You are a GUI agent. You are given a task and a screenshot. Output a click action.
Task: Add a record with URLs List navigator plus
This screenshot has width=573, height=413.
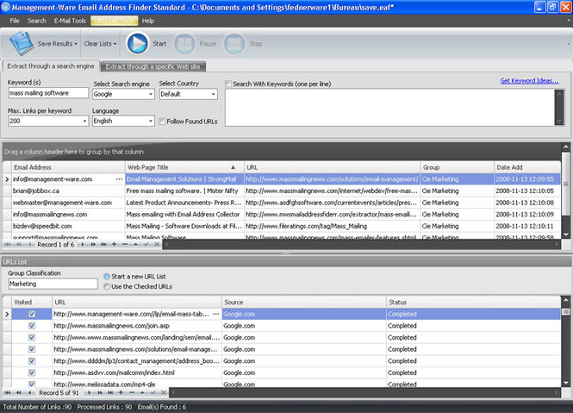pos(121,393)
